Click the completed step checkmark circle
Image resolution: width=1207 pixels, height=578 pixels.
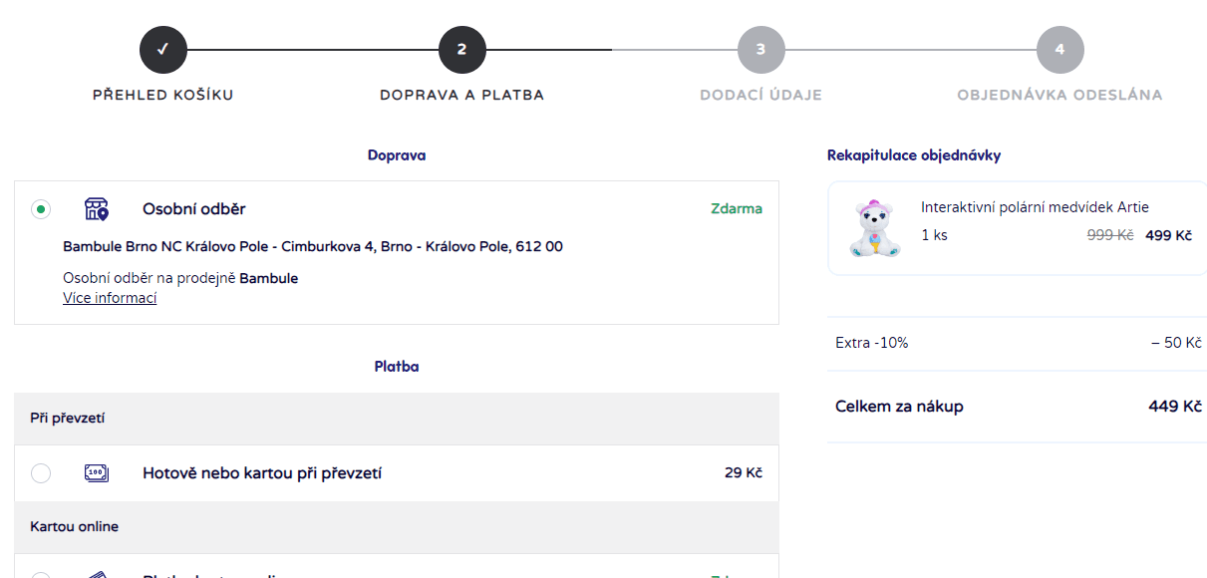[163, 50]
